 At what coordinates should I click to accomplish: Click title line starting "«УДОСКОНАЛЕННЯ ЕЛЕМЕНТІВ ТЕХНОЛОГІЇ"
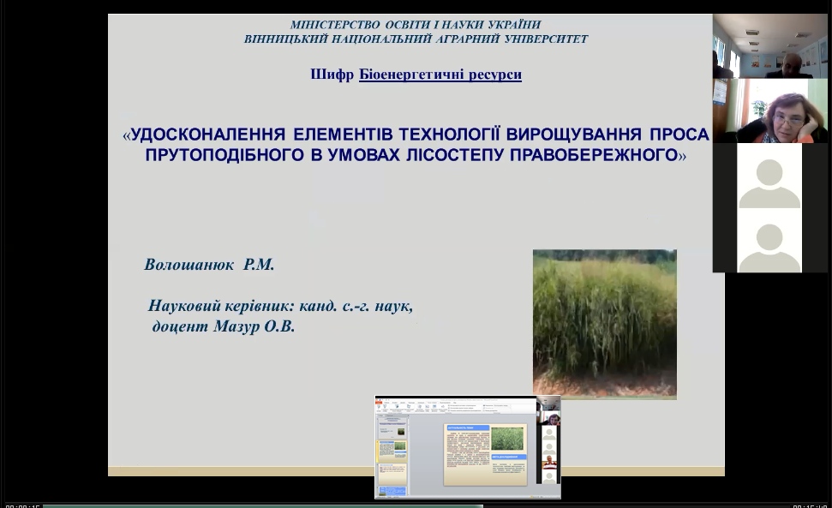click(416, 134)
